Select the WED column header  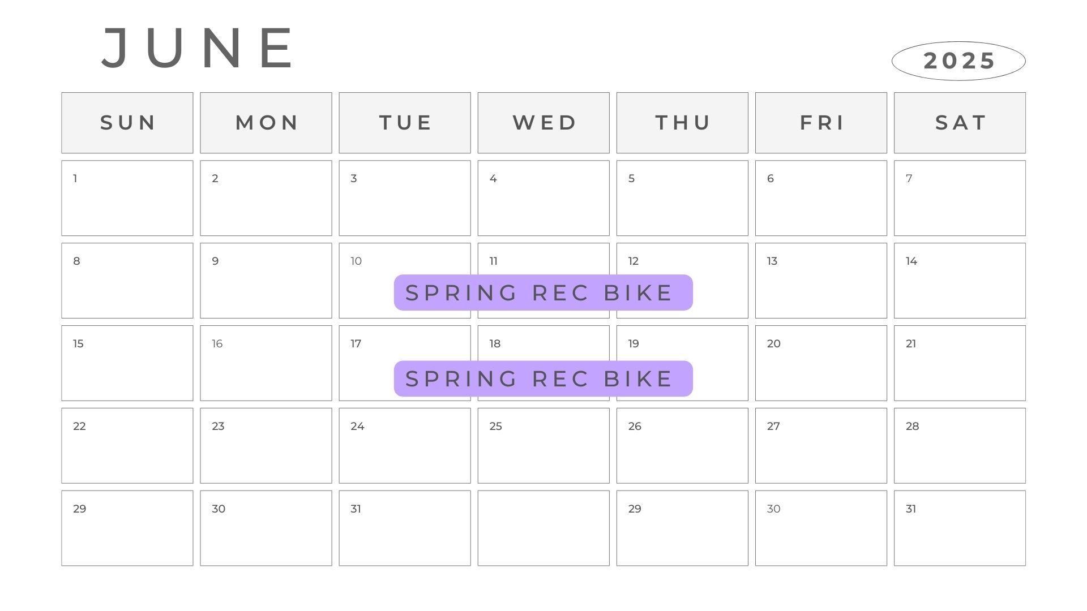(543, 123)
